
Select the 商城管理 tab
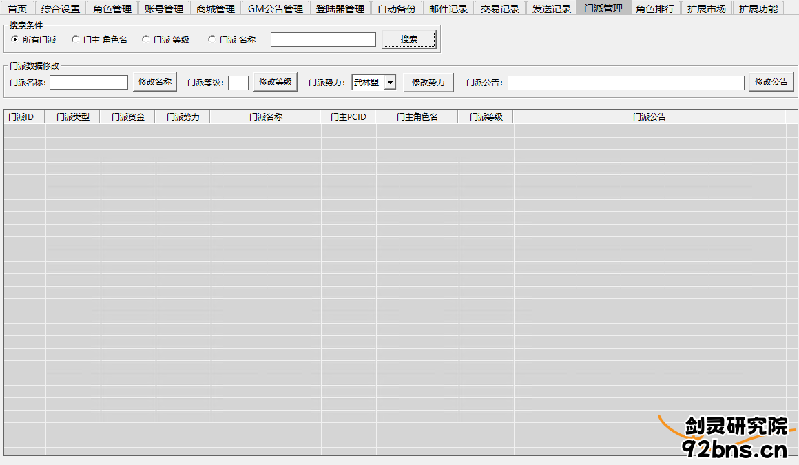[x=216, y=9]
